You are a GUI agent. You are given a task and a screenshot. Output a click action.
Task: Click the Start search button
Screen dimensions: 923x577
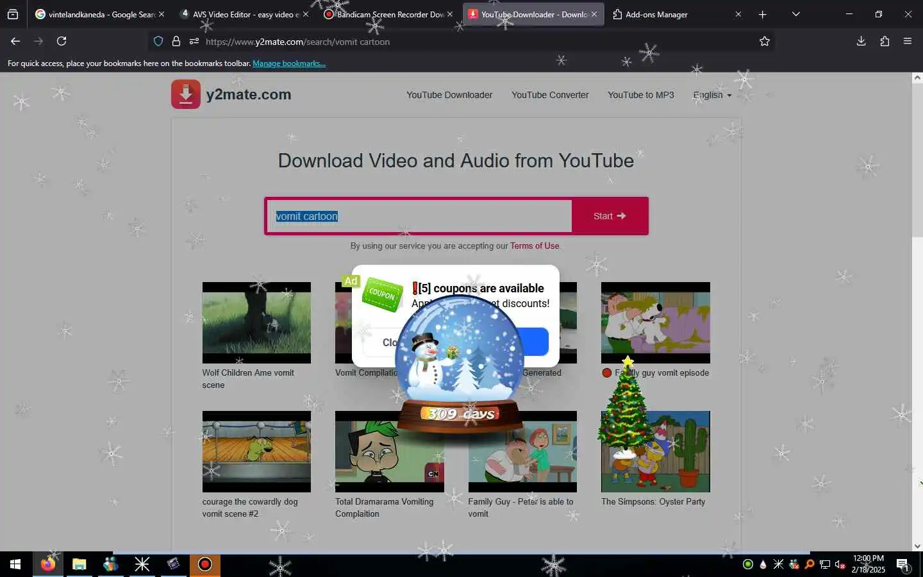(609, 216)
